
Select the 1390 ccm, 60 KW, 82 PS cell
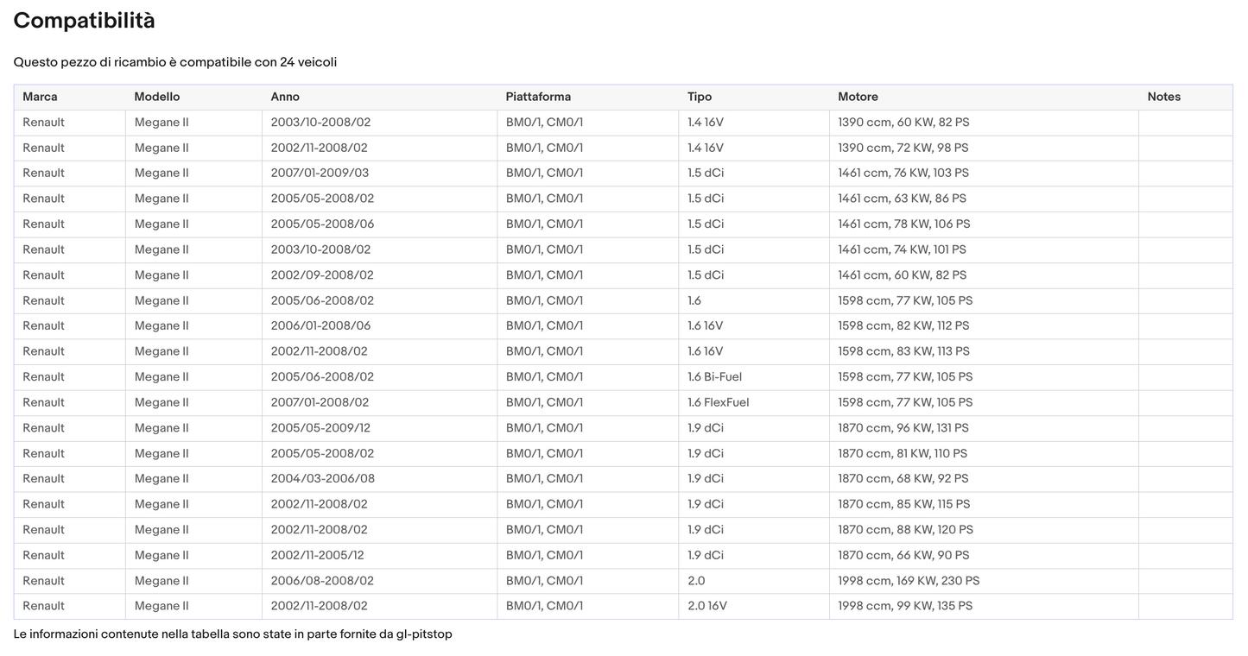click(903, 123)
